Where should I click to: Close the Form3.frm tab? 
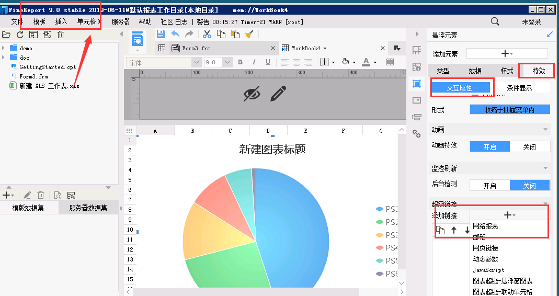pyautogui.click(x=273, y=48)
